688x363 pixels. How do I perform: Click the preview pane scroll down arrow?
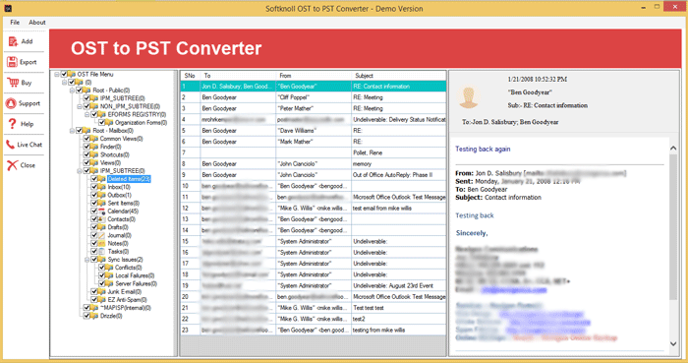pos(673,343)
